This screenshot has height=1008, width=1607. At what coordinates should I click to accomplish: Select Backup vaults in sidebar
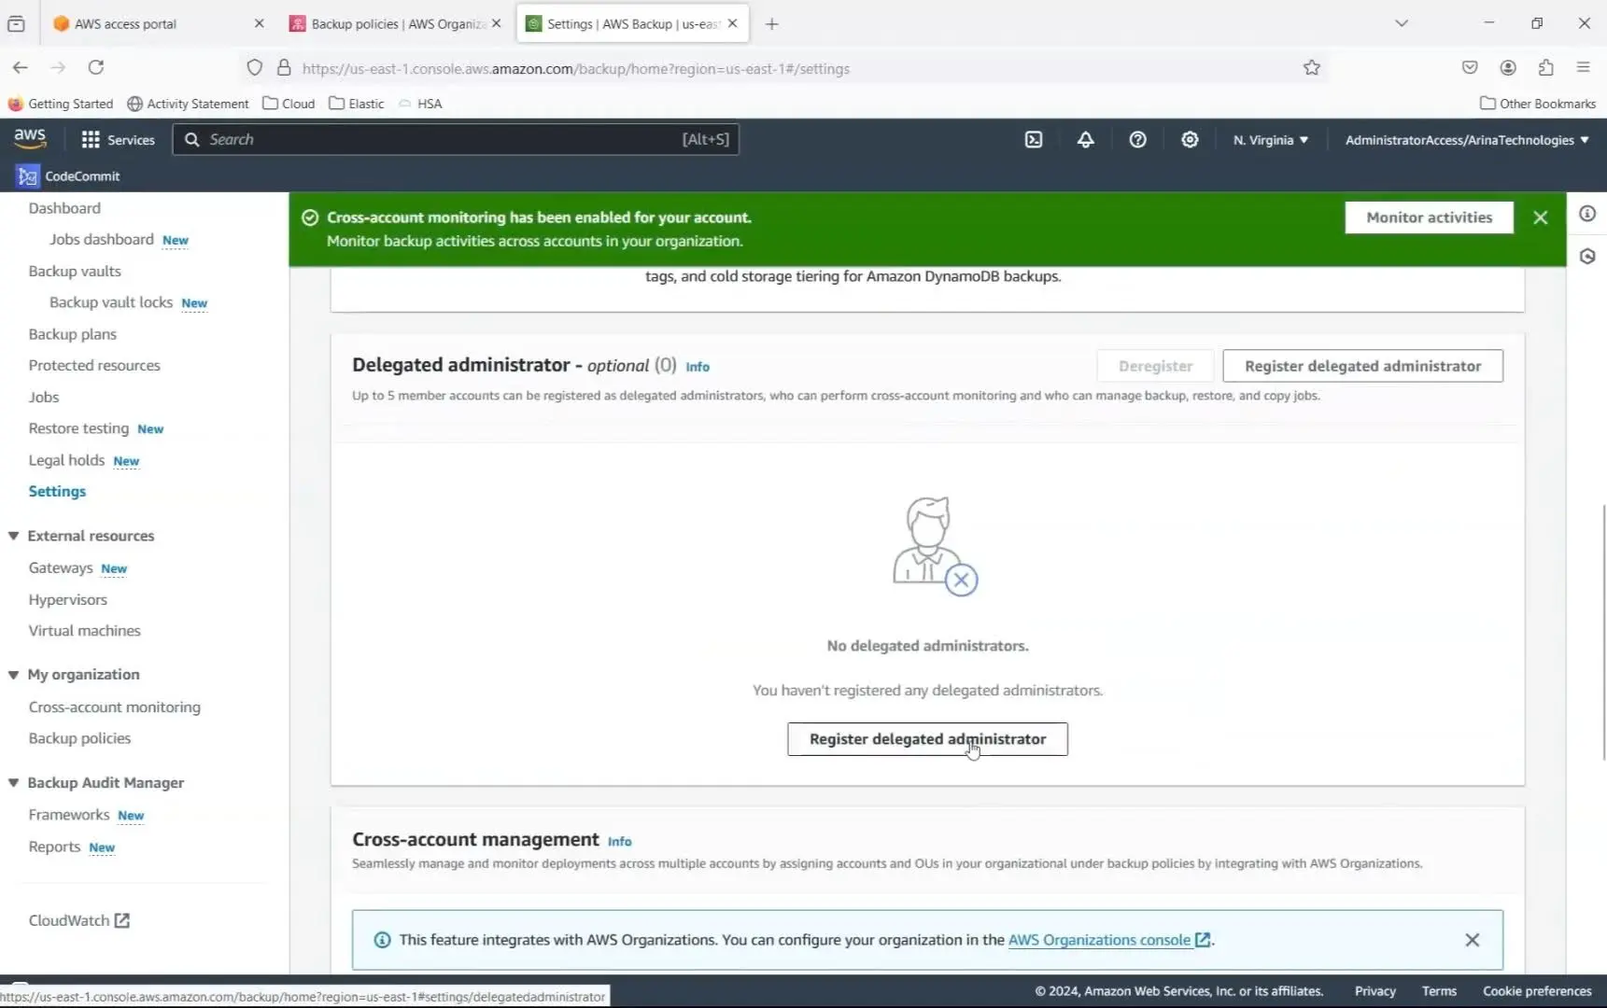75,272
